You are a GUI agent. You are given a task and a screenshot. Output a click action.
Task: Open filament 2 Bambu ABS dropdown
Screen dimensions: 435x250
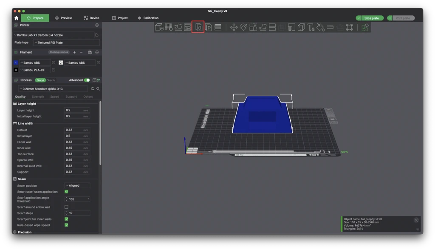80,63
